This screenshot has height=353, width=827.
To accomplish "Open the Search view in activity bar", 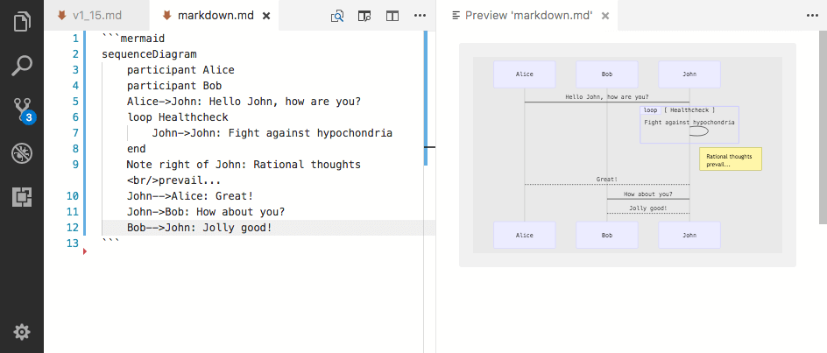I will pos(22,66).
